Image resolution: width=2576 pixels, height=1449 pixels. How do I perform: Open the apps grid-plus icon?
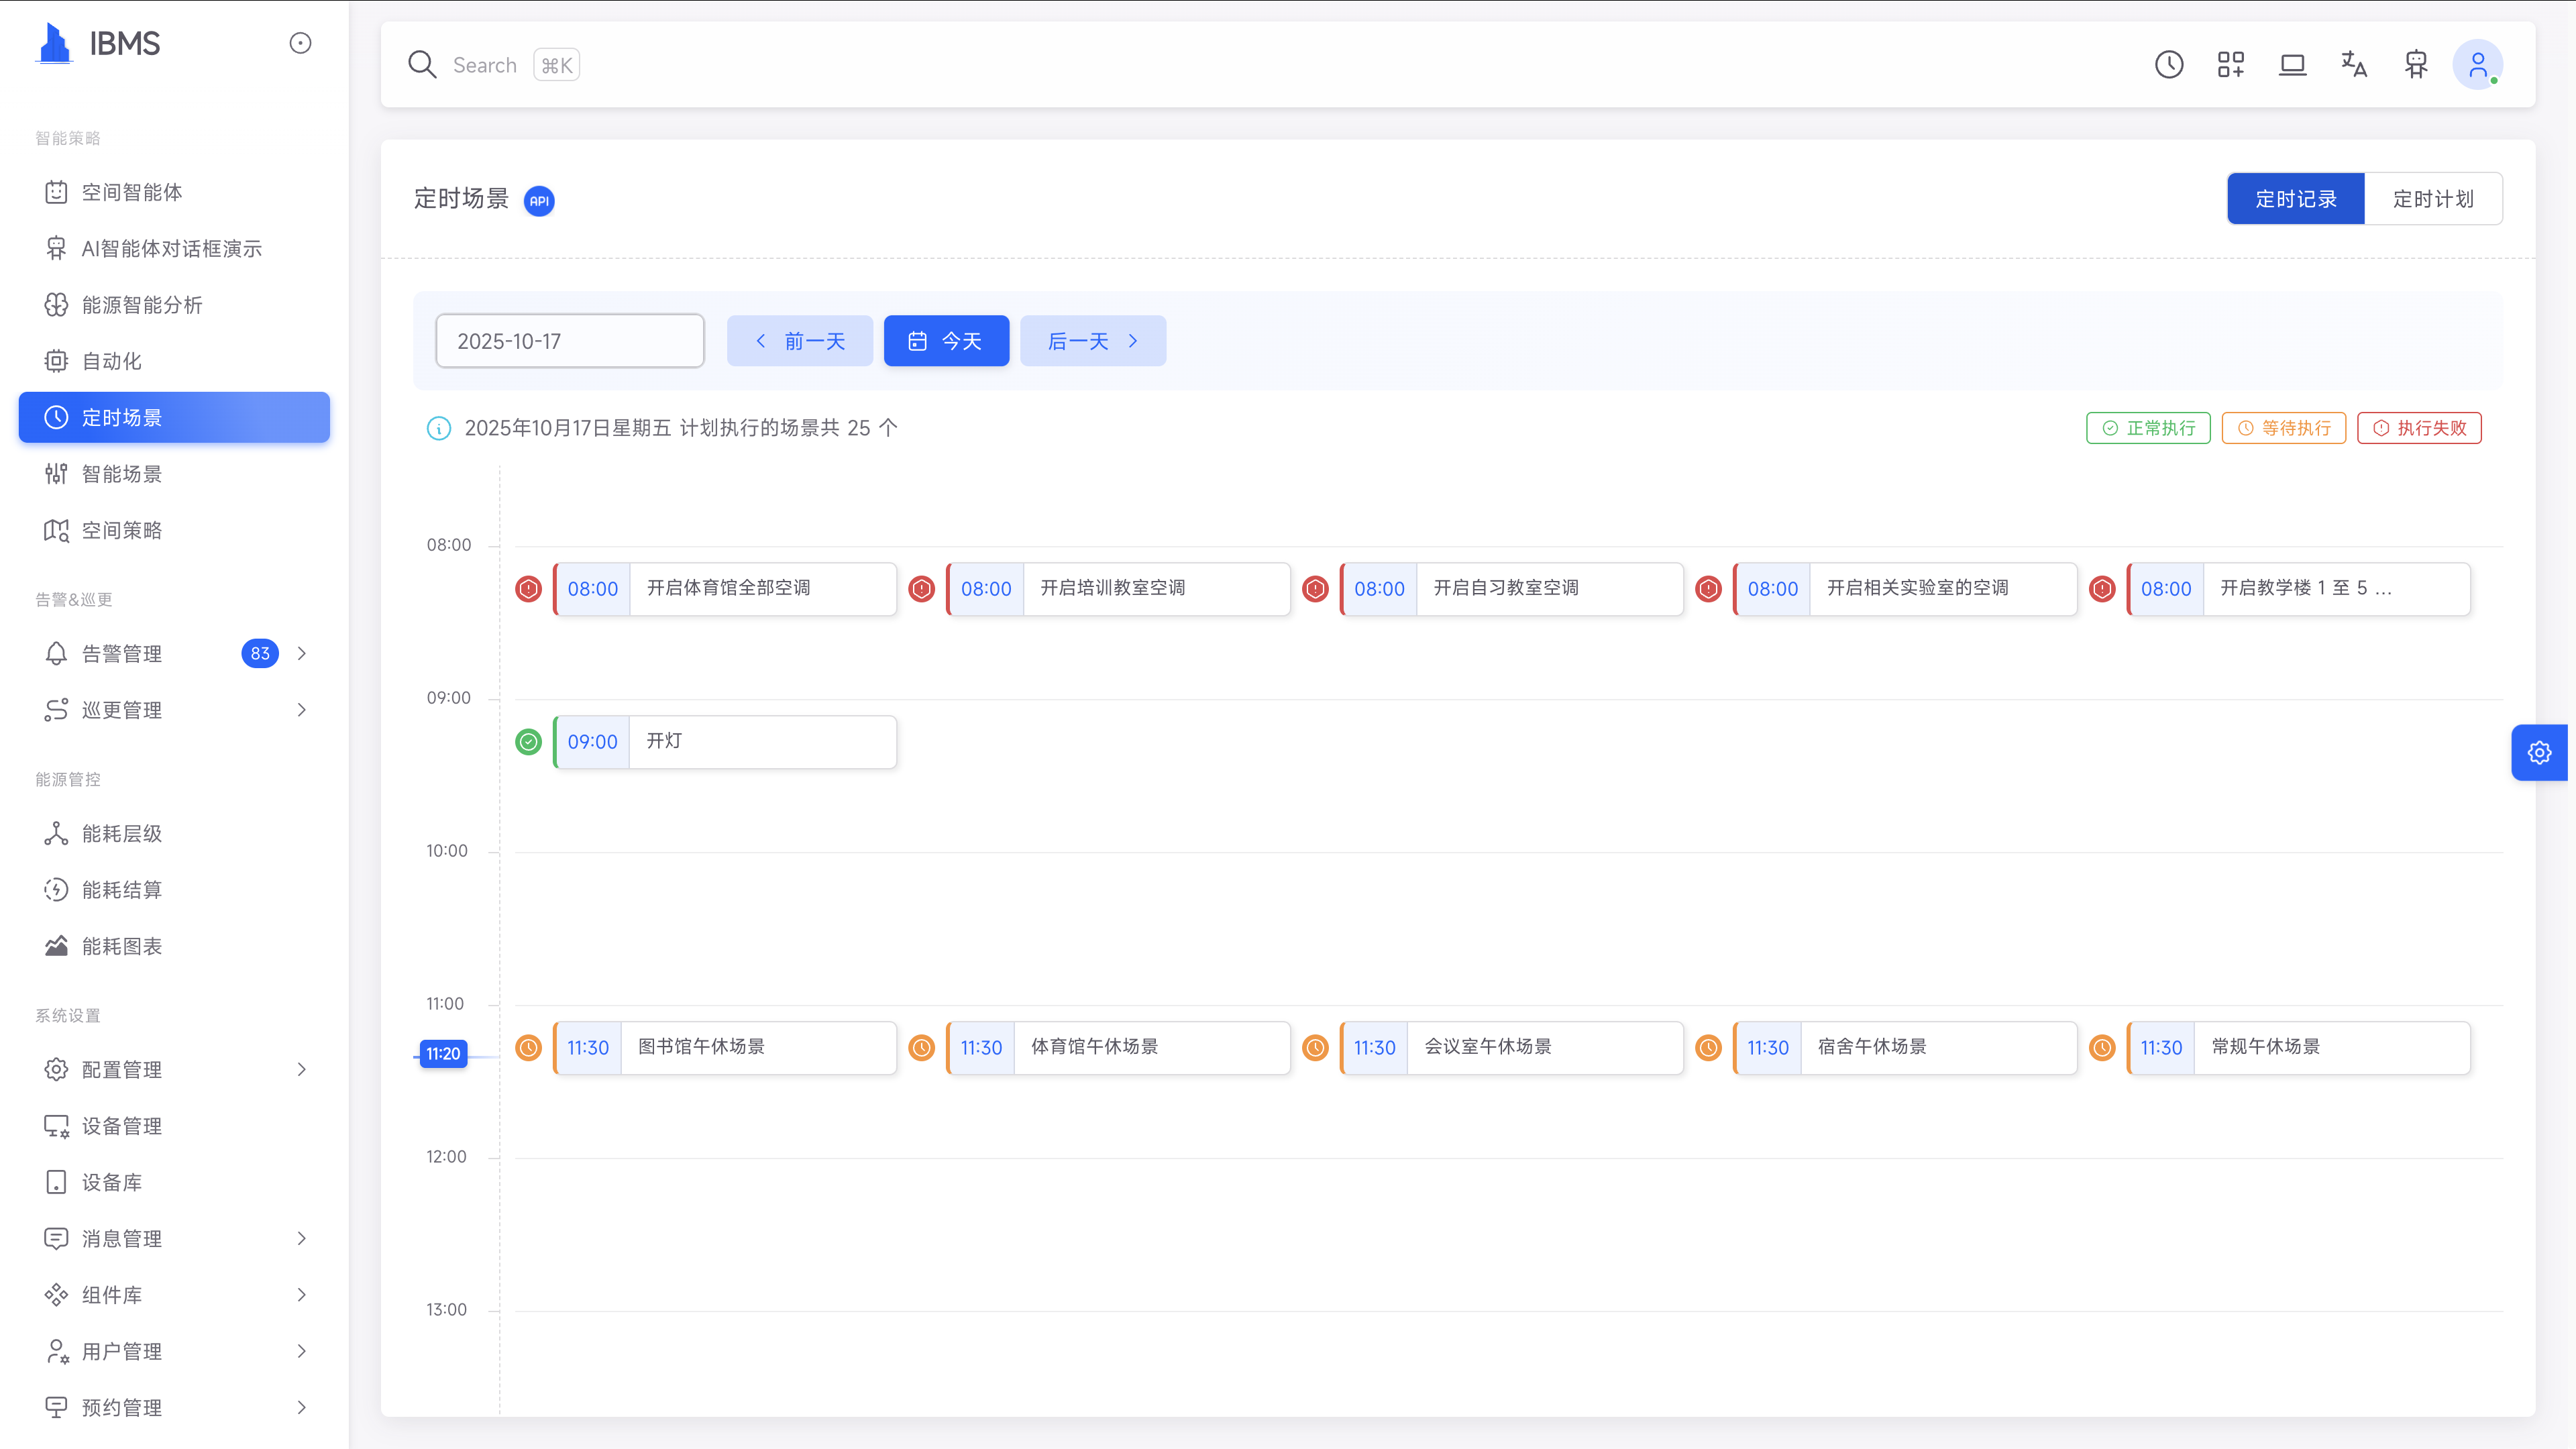(2231, 65)
